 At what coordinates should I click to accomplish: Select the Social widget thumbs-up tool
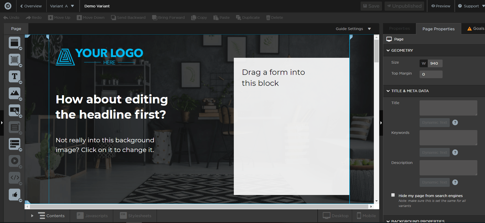15,194
